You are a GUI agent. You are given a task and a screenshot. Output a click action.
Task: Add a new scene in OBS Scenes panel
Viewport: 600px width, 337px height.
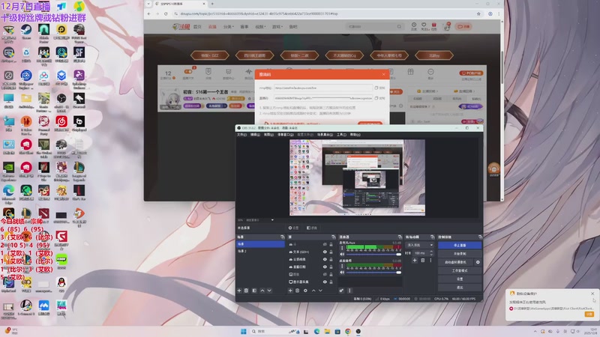[x=239, y=291]
